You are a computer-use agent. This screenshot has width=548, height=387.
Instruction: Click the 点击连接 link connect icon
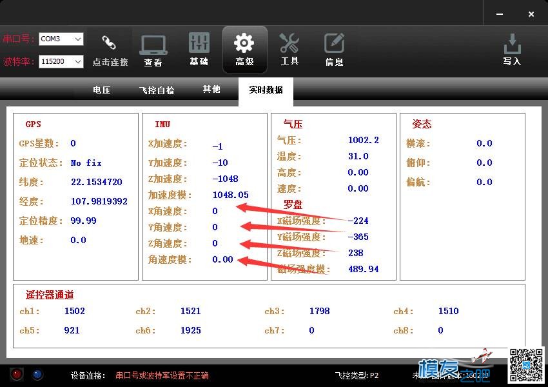point(109,43)
